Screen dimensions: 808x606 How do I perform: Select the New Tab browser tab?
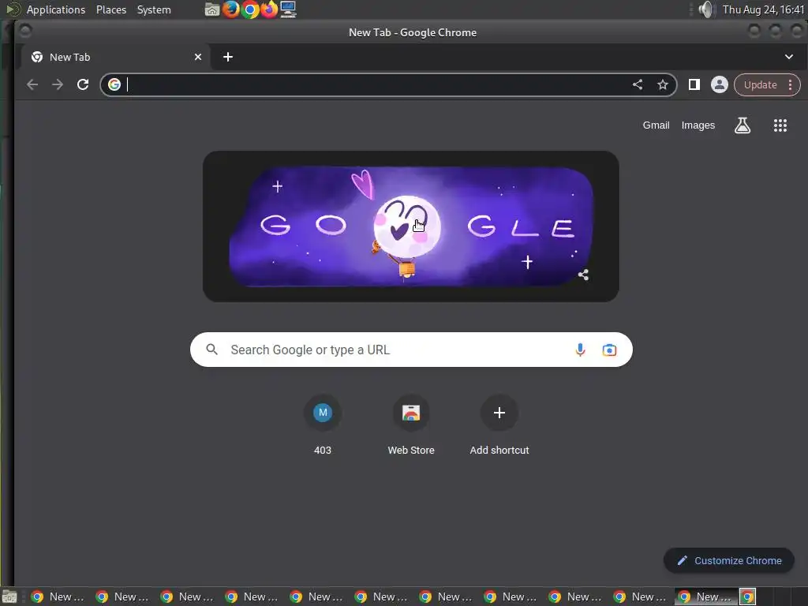[116, 57]
